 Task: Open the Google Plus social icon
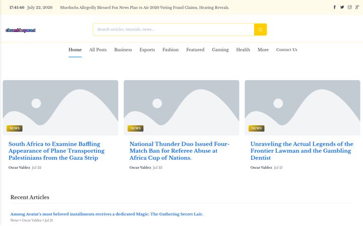point(357,7)
